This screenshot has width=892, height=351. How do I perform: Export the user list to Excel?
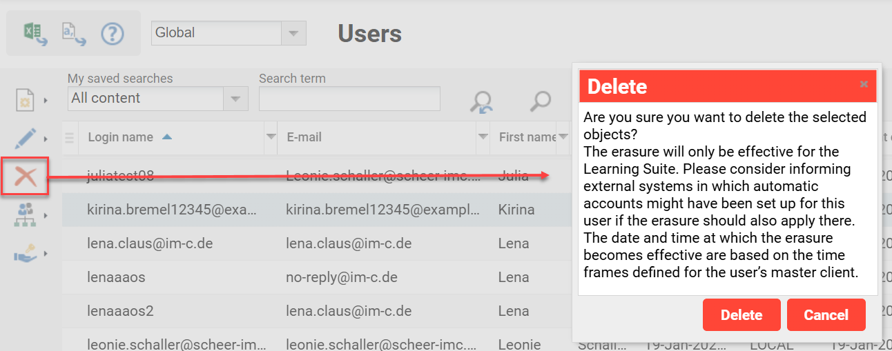(35, 33)
